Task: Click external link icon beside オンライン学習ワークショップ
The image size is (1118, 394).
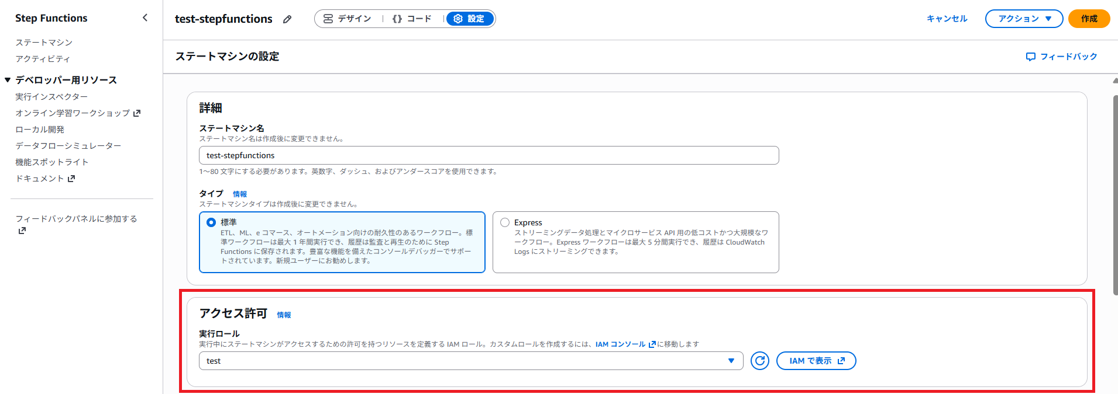Action: (137, 113)
